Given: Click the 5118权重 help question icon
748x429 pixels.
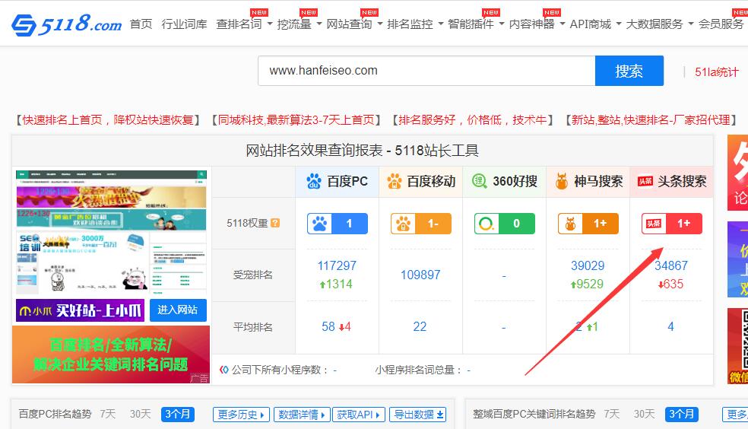Looking at the screenshot, I should click(x=275, y=223).
